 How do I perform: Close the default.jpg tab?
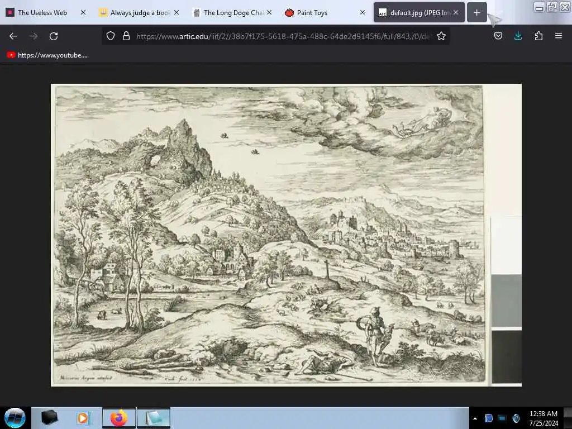pyautogui.click(x=456, y=12)
